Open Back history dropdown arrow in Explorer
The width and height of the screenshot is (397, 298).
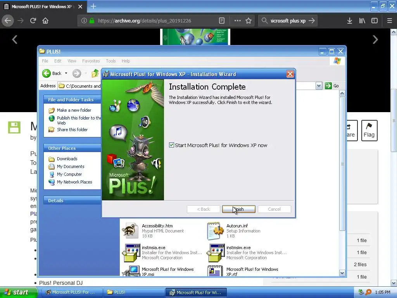[66, 73]
